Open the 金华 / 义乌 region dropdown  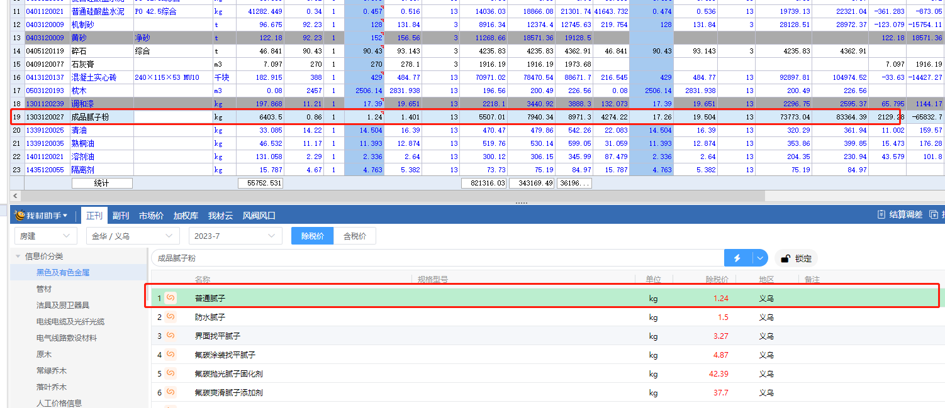133,236
